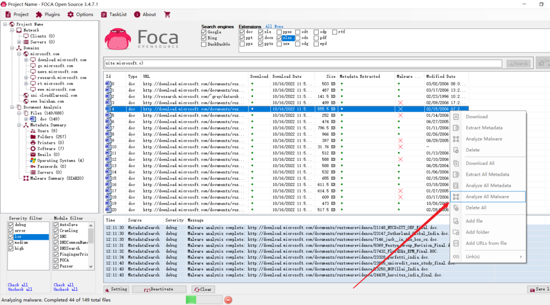Uncheck the Bing search engine checkbox
Image resolution: width=550 pixels, height=305 pixels.
[x=204, y=38]
